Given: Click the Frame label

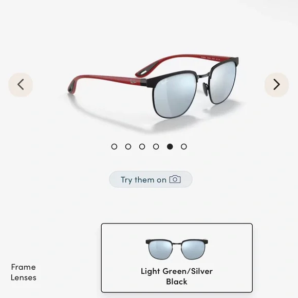Looking at the screenshot, I should (x=23, y=267).
